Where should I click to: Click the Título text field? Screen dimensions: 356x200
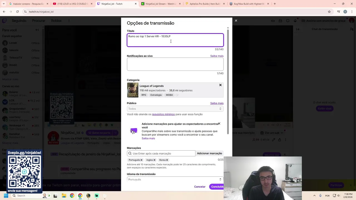pos(175,40)
